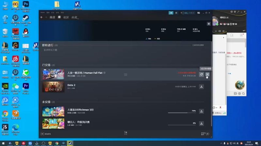Open the 库 library tab

59,17
